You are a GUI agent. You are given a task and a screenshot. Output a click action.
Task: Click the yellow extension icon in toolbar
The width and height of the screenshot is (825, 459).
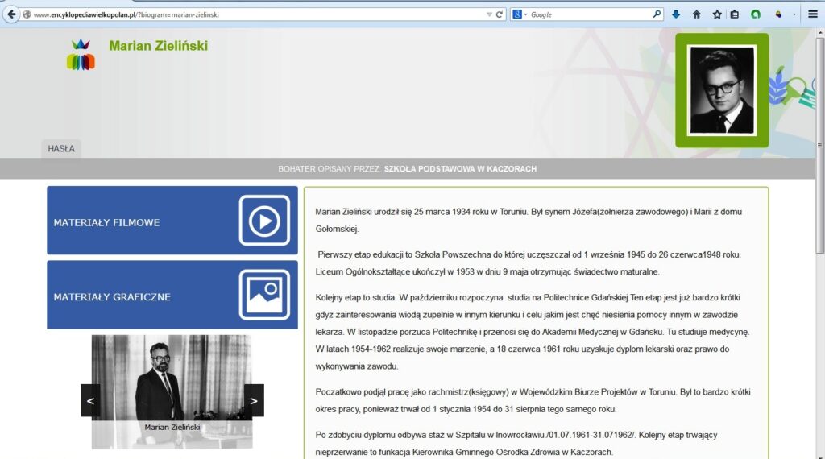pos(778,14)
